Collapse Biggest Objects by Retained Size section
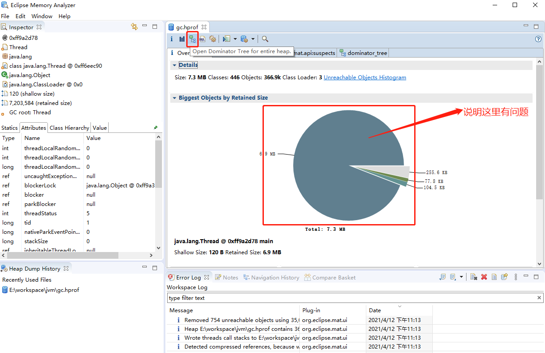The width and height of the screenshot is (545, 353). [x=174, y=98]
